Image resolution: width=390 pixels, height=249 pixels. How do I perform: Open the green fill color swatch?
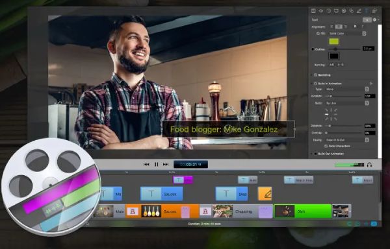click(x=334, y=41)
